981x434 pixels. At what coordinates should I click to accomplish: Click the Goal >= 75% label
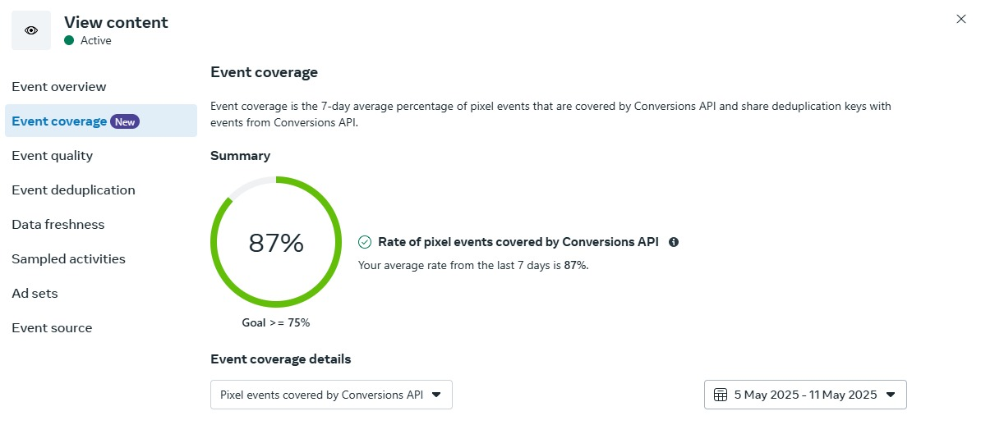276,323
